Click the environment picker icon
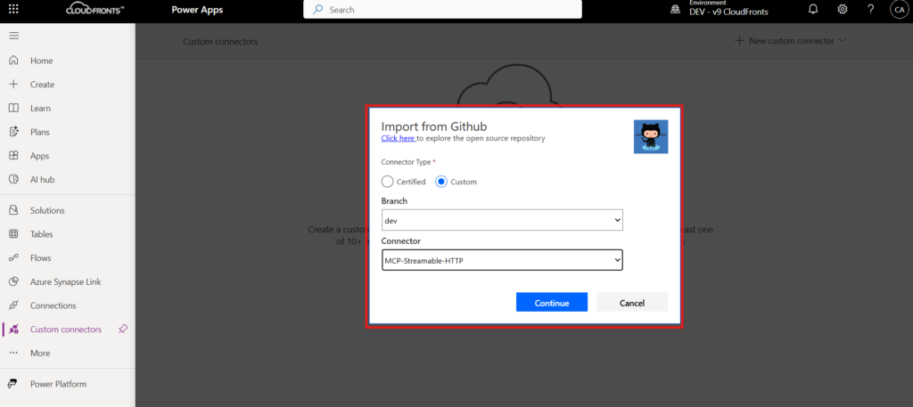 pyautogui.click(x=676, y=9)
